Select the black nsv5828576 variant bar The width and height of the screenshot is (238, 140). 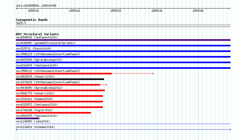tap(60, 79)
